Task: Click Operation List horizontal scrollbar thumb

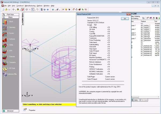Action: (x=135, y=97)
